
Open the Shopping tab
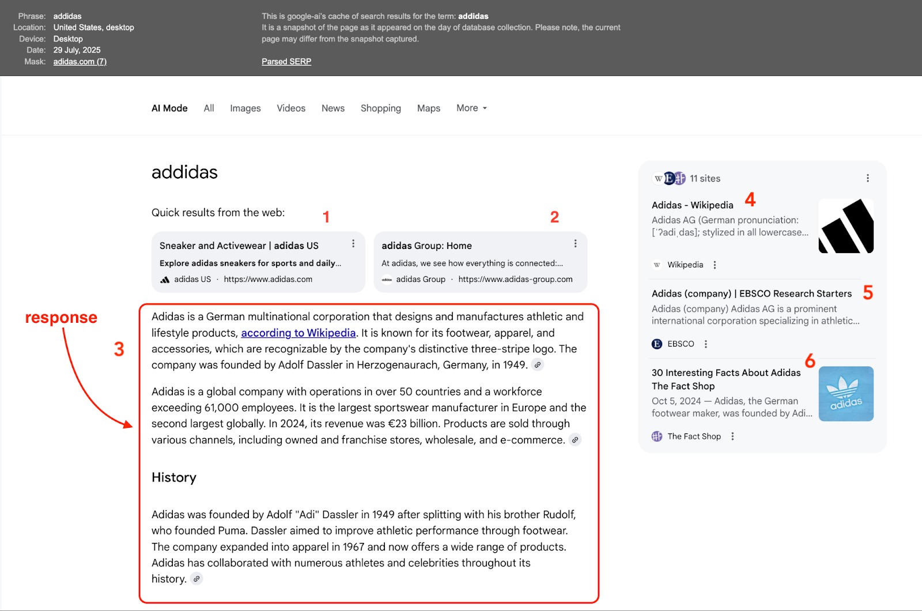[380, 108]
